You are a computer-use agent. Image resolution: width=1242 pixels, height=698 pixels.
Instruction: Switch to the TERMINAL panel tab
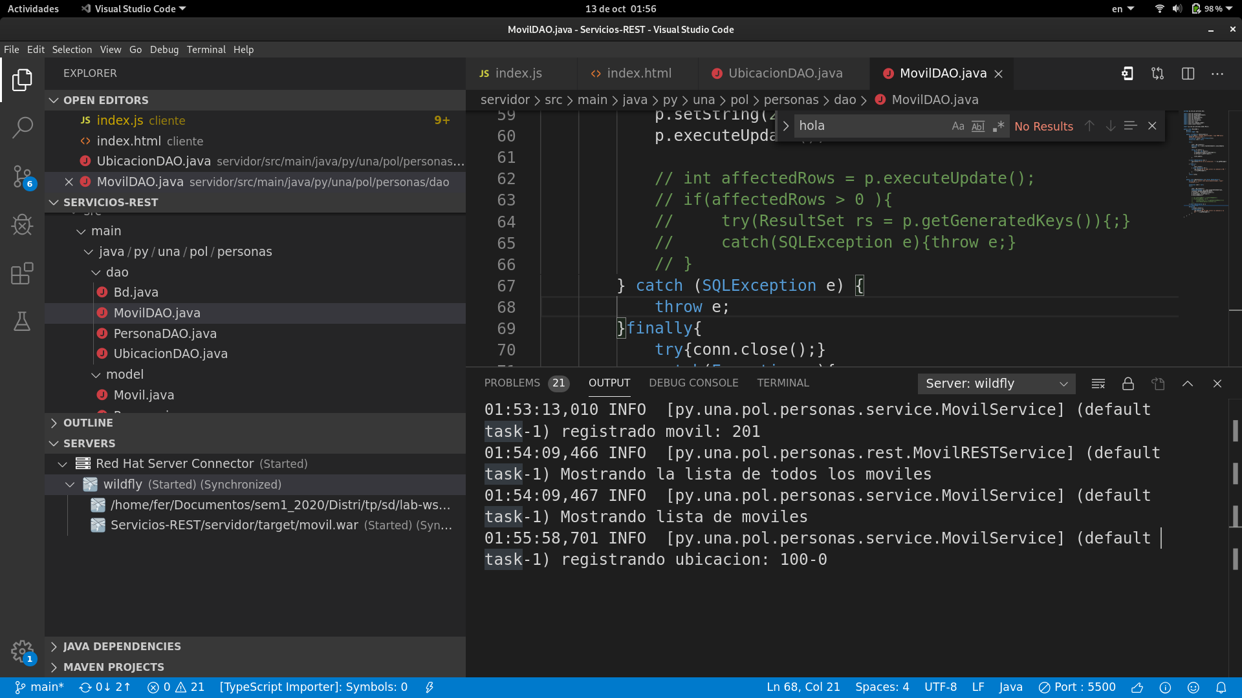coord(783,383)
